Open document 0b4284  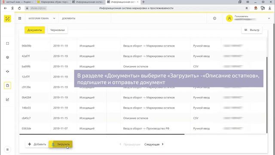click(x=27, y=97)
